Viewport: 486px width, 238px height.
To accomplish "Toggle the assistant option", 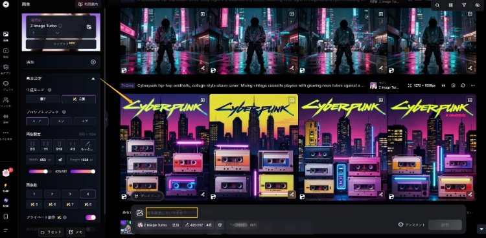I will (x=411, y=225).
